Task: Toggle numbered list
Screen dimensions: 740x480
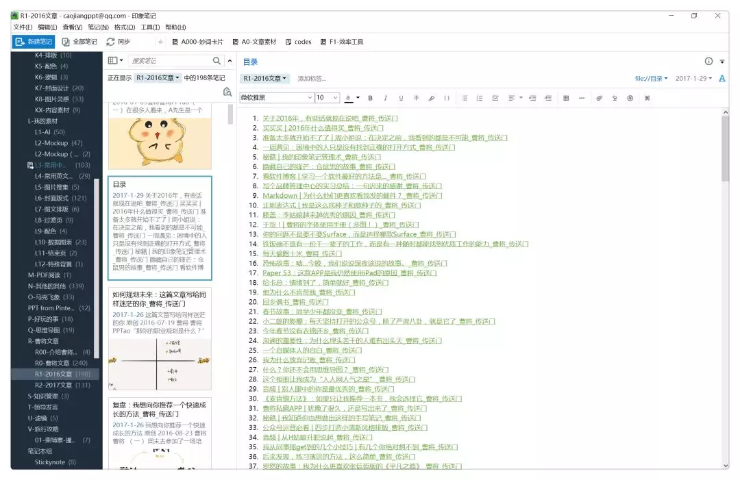Action: coord(480,98)
